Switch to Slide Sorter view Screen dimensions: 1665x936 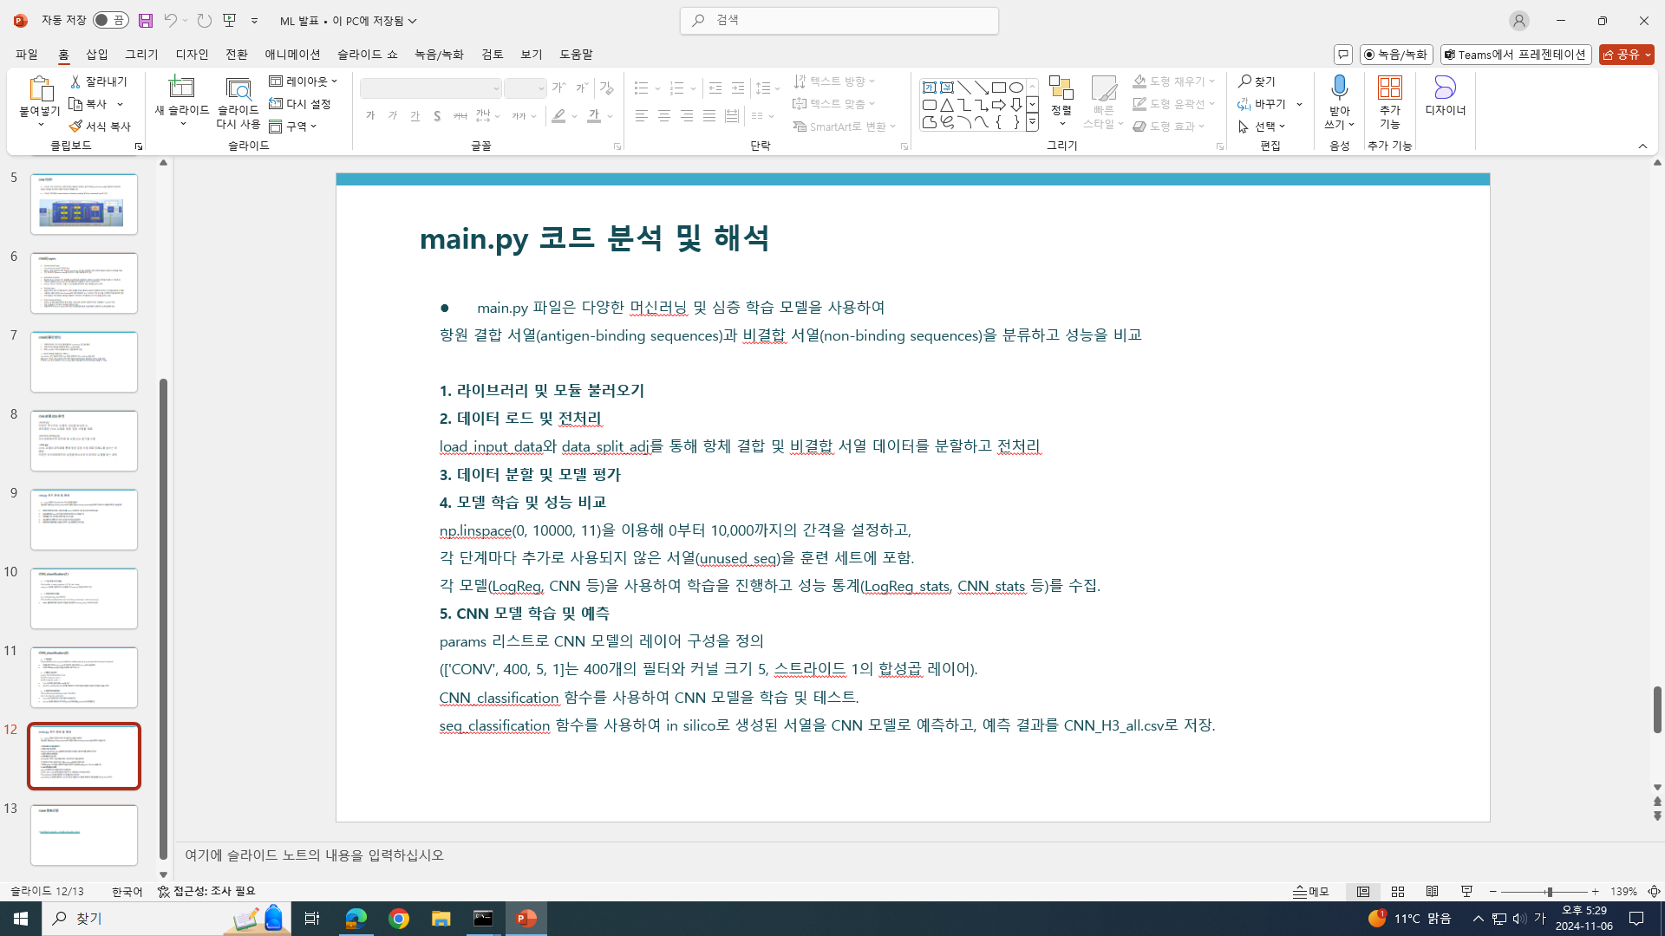pyautogui.click(x=1398, y=892)
